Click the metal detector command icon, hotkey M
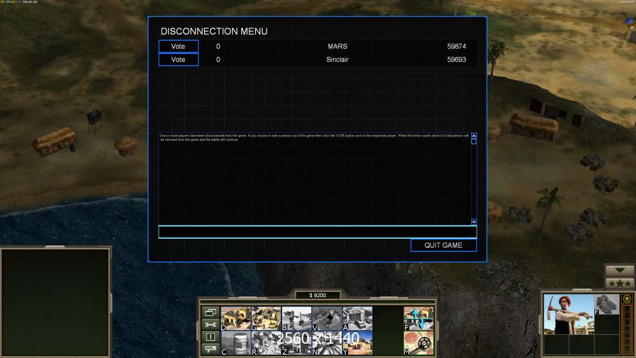This screenshot has width=636, height=358. click(x=419, y=343)
